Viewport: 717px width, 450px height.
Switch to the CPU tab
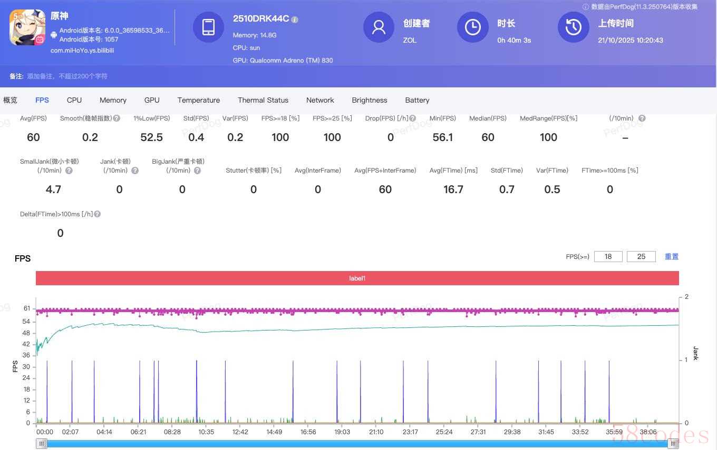pyautogui.click(x=74, y=100)
